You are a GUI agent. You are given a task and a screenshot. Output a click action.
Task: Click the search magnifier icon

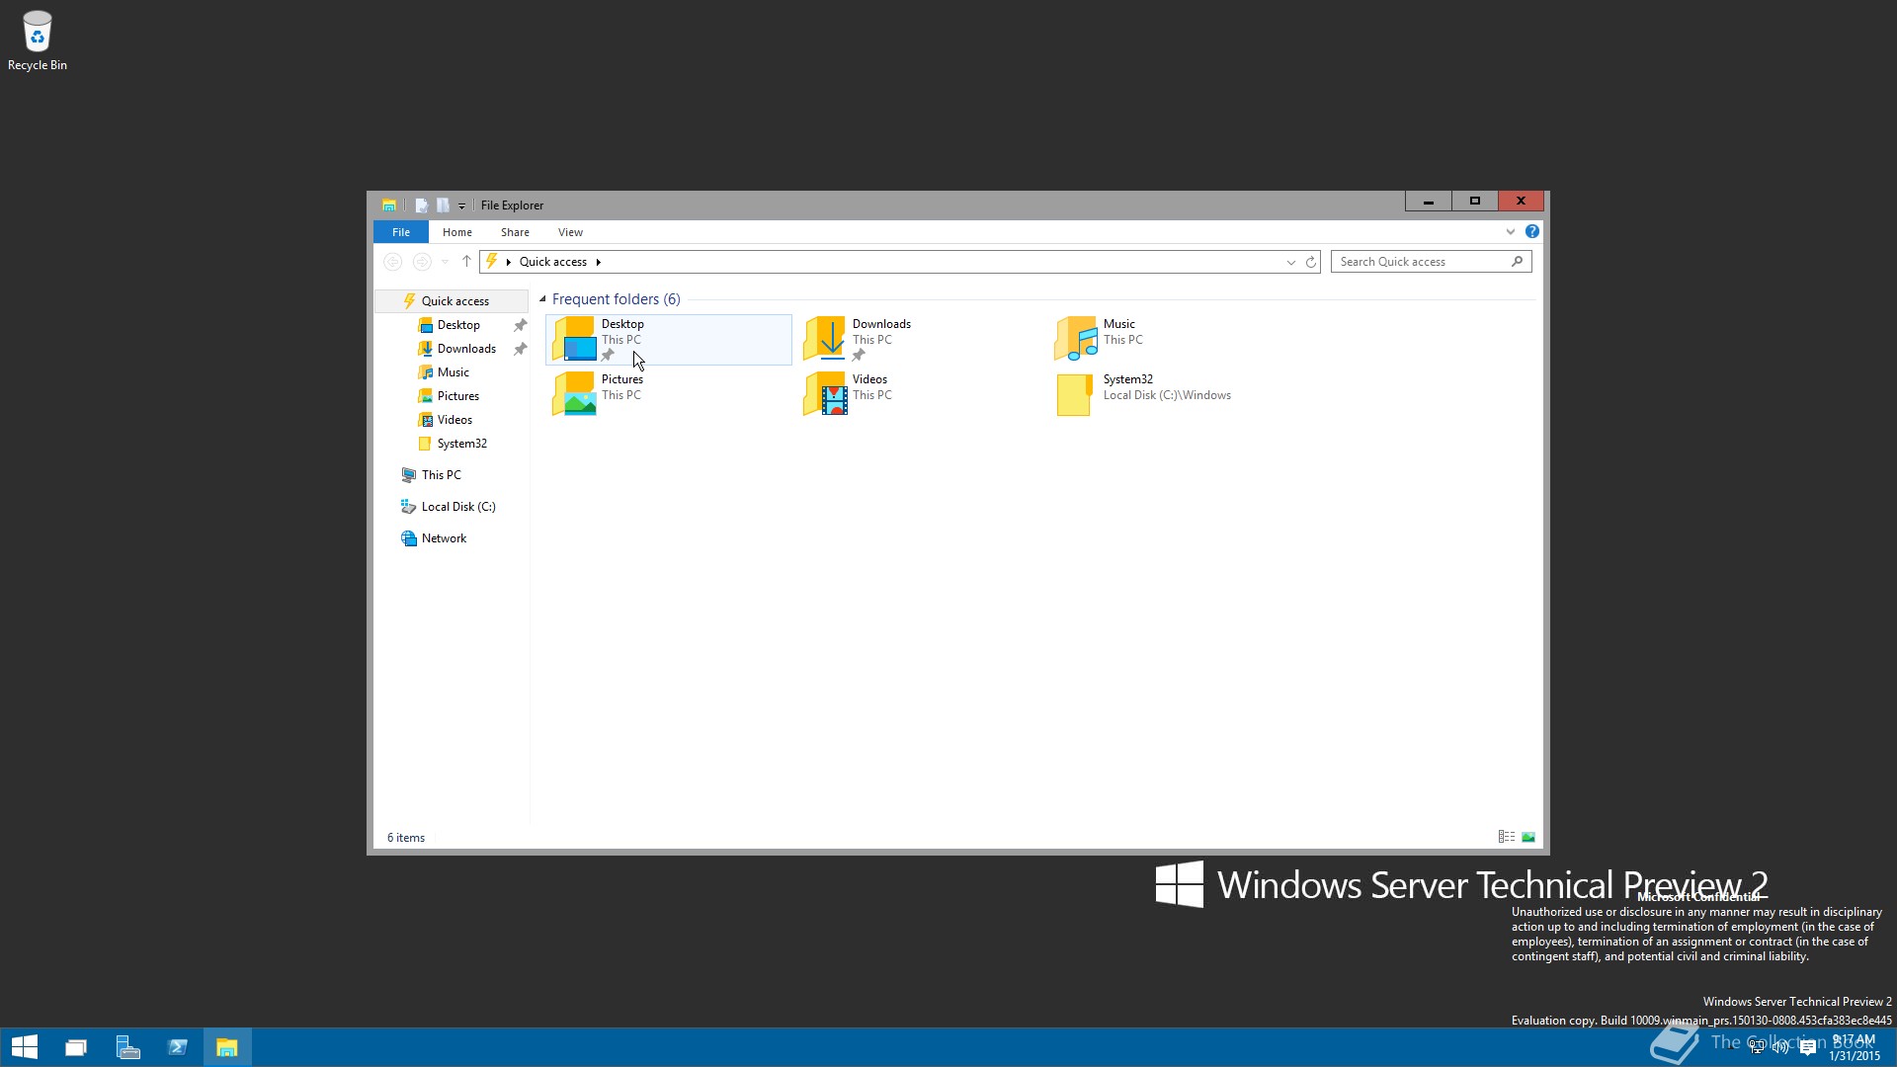(1518, 261)
